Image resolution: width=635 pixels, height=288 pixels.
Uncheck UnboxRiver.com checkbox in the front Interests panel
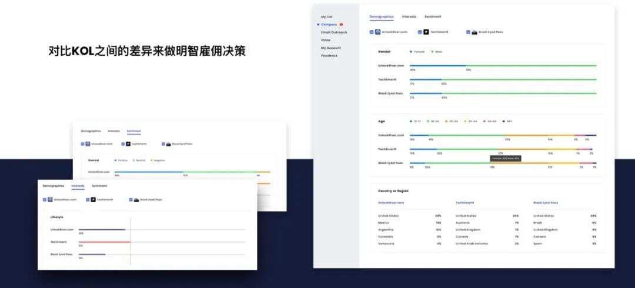point(45,200)
